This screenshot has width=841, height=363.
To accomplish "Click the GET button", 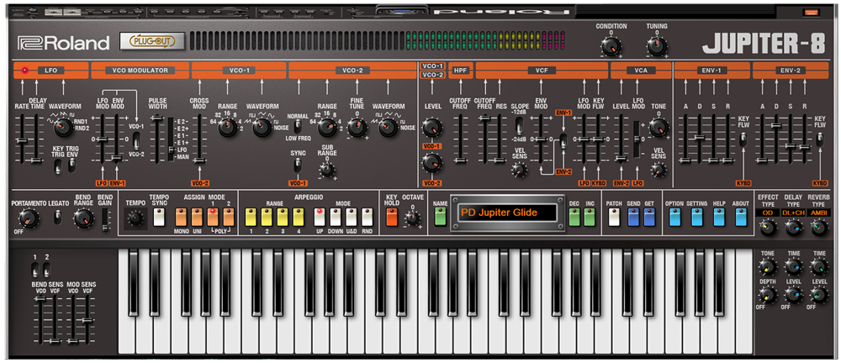I will pos(649,217).
